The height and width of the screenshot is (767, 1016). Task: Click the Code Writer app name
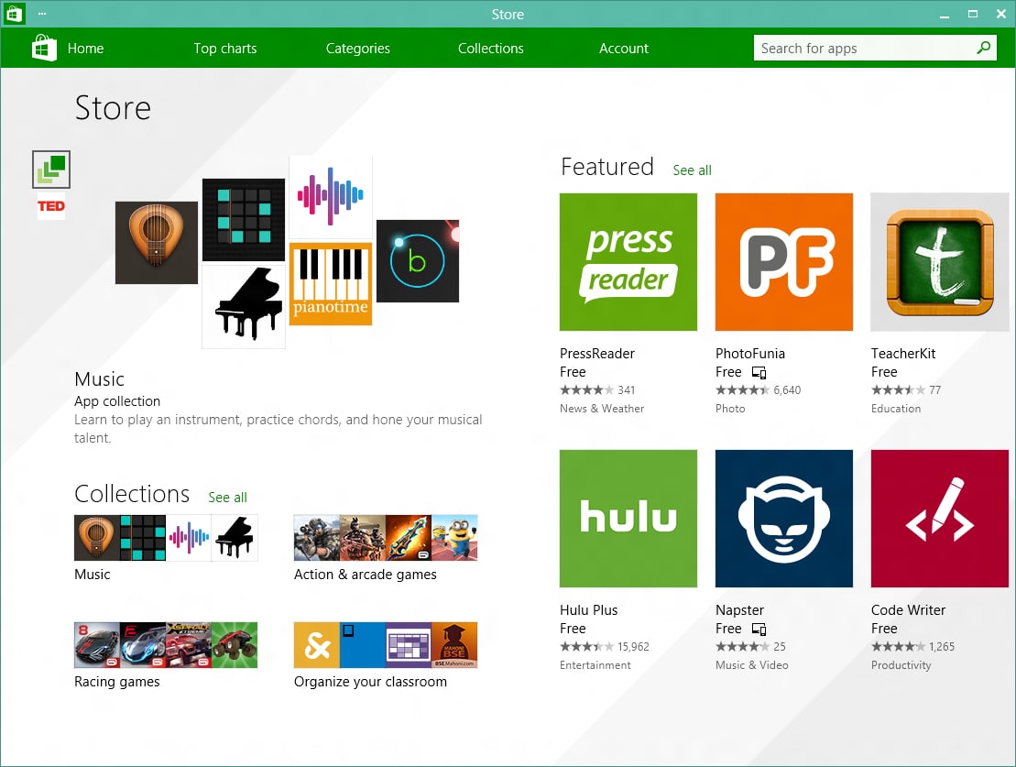(908, 610)
